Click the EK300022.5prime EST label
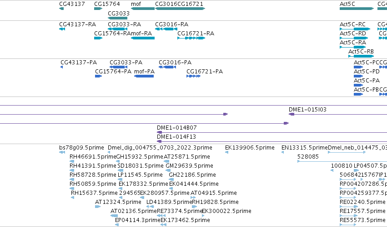Image resolution: width=387 pixels, height=227 pixels. (x=226, y=212)
